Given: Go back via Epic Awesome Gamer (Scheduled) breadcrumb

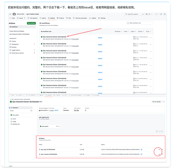Looking at the screenshot, I should 20,99.
